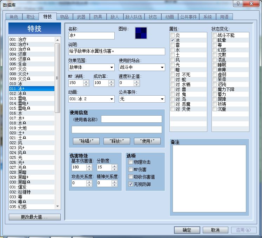This screenshot has height=238, width=262.
Task: Select skill 019:大地 in list
Action: pyautogui.click(x=32, y=128)
